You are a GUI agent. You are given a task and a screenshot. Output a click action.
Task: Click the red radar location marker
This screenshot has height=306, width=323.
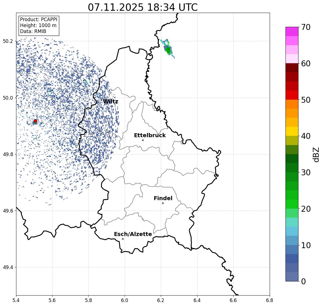[36, 121]
